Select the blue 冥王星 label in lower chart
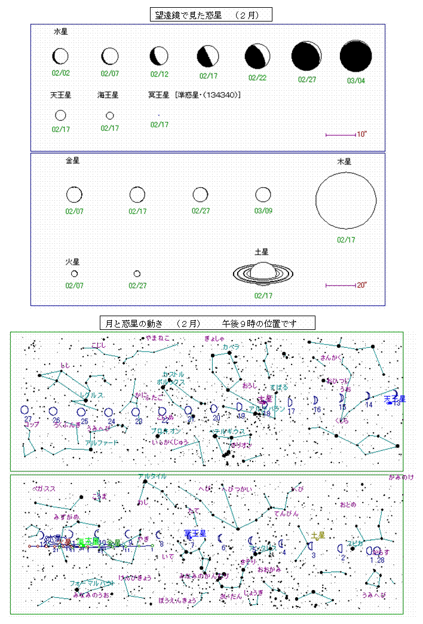 (195, 533)
